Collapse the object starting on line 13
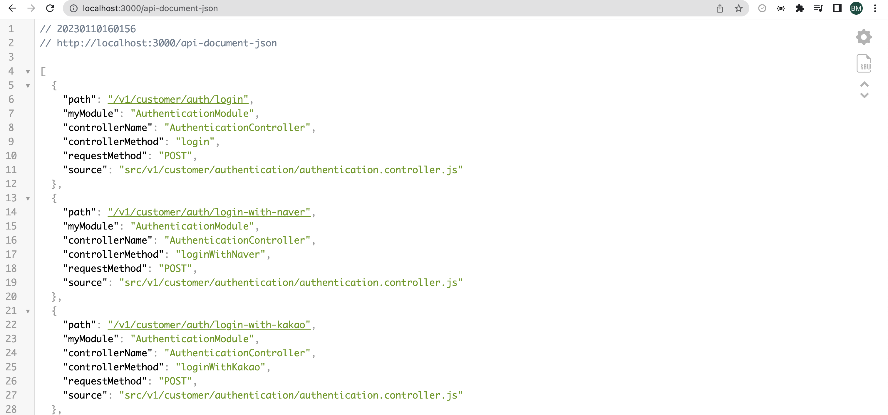888x415 pixels. 28,198
